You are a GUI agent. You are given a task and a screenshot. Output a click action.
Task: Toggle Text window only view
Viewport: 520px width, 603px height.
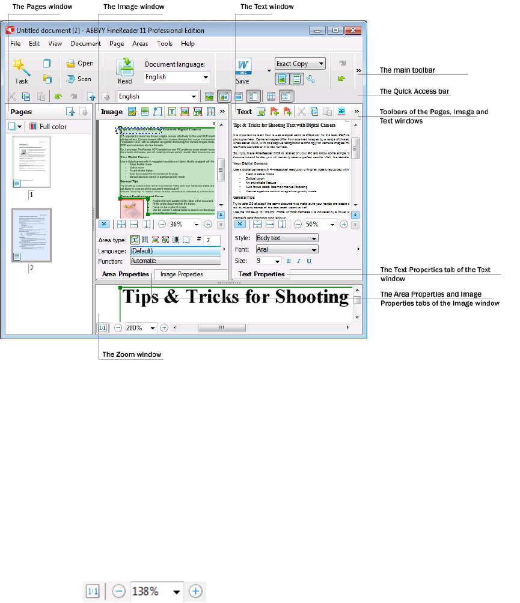click(x=239, y=97)
